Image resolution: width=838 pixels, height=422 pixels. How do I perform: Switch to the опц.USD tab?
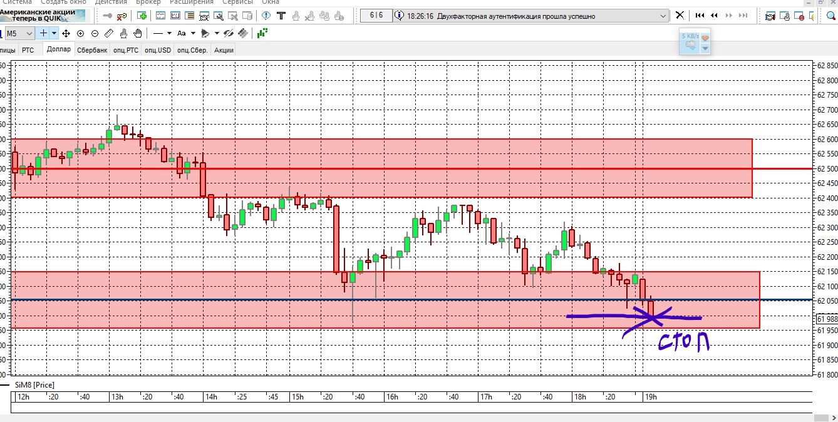tap(157, 50)
